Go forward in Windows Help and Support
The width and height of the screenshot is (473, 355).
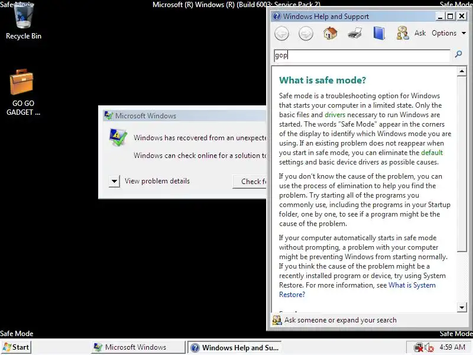306,33
